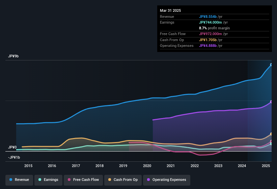Toggle Operating Expenses legend button
This screenshot has width=277, height=189.
pyautogui.click(x=167, y=180)
